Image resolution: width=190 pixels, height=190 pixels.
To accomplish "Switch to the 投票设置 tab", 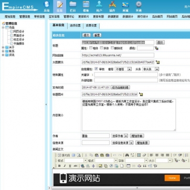I will click(91, 25).
